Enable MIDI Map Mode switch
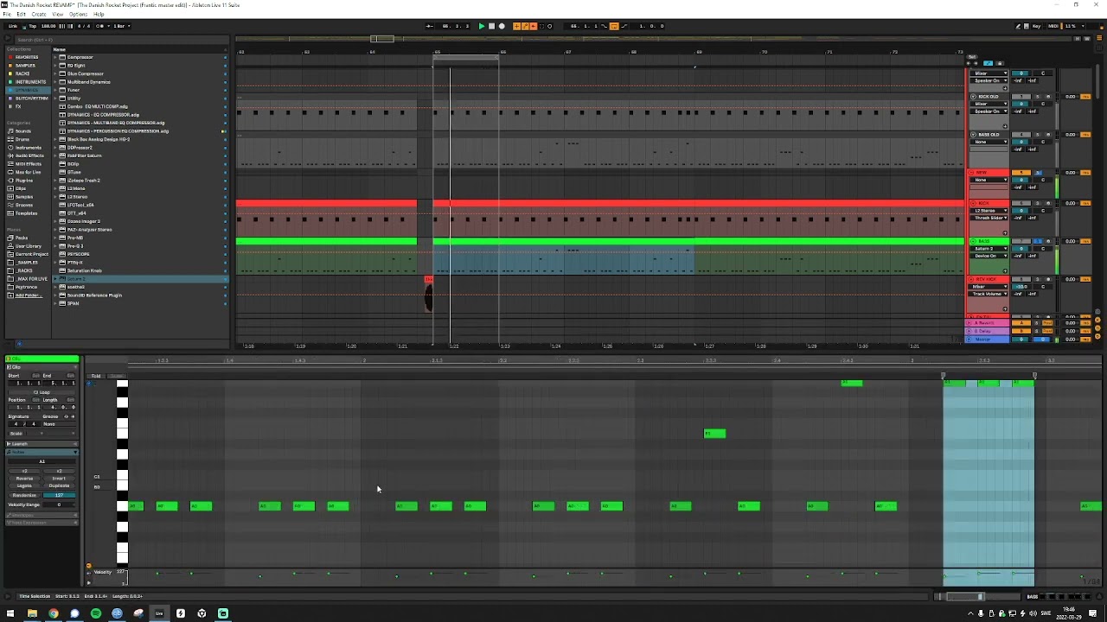The height and width of the screenshot is (622, 1107). pyautogui.click(x=1053, y=26)
